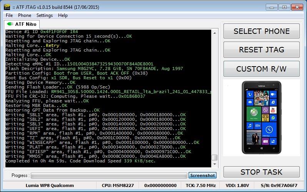Viewport: 307px width, 192px height.
Task: Click the 'TCK: 7.50 MHz' status entry
Action: (201, 185)
